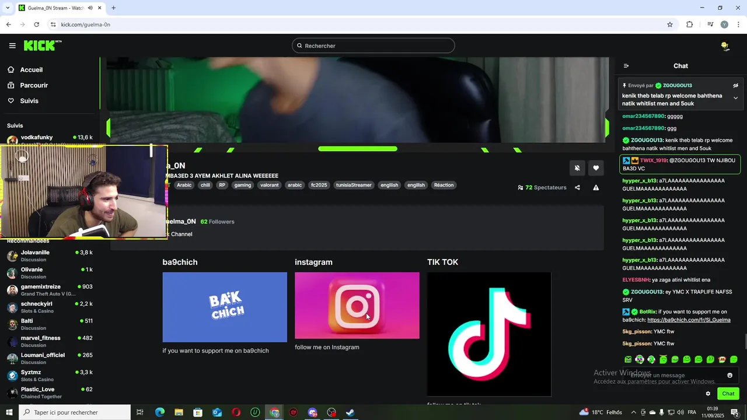Open gamemixtreize recommended channel
Viewport: 747px width, 420px height.
click(x=50, y=290)
